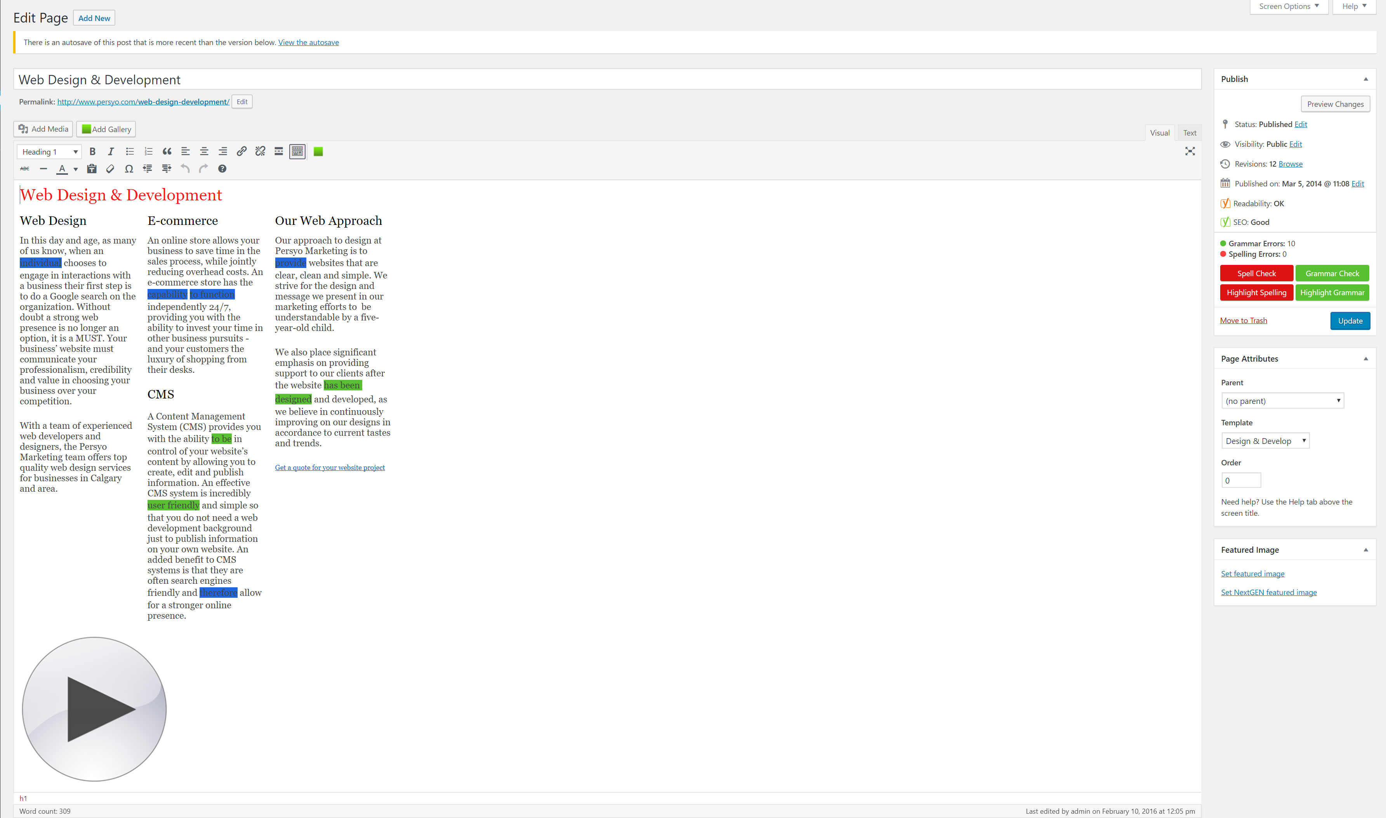Open the Parent page dropdown
This screenshot has height=818, width=1386.
click(x=1282, y=401)
